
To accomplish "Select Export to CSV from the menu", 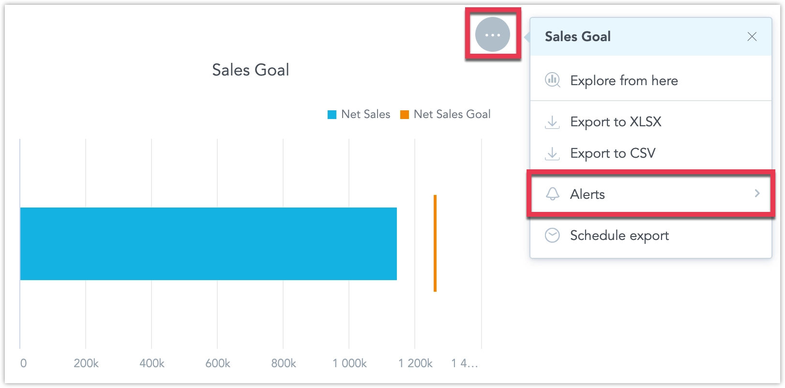I will click(x=612, y=153).
